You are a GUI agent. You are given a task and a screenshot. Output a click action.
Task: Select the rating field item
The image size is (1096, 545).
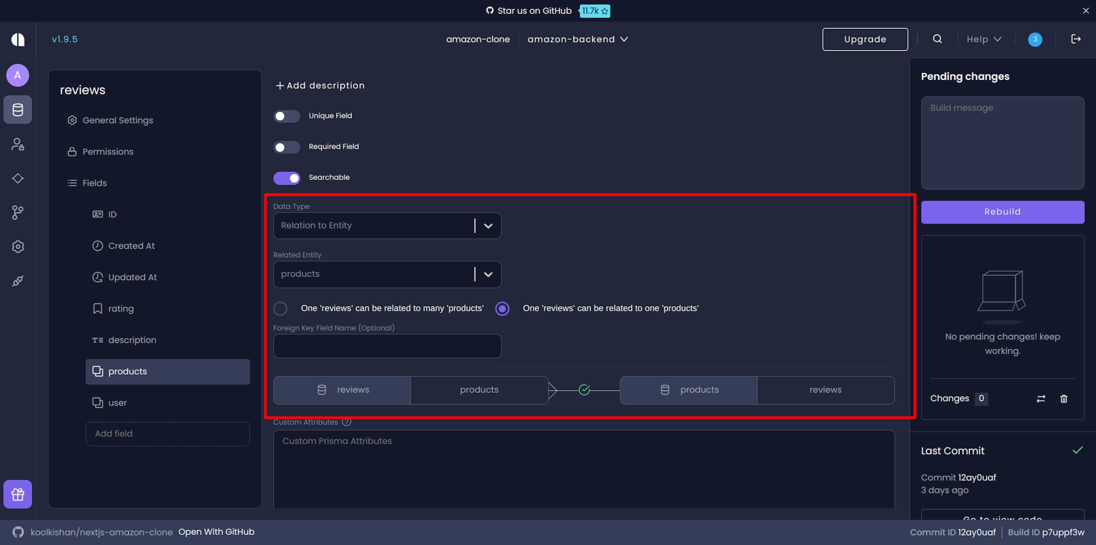pos(121,309)
